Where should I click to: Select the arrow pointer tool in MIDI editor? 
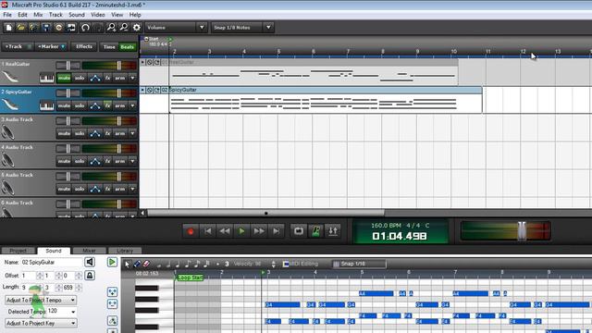[x=127, y=265]
